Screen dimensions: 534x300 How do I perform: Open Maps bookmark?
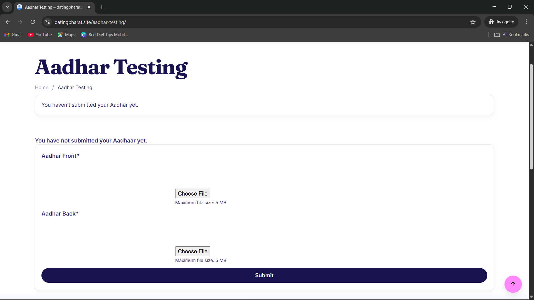tap(66, 35)
